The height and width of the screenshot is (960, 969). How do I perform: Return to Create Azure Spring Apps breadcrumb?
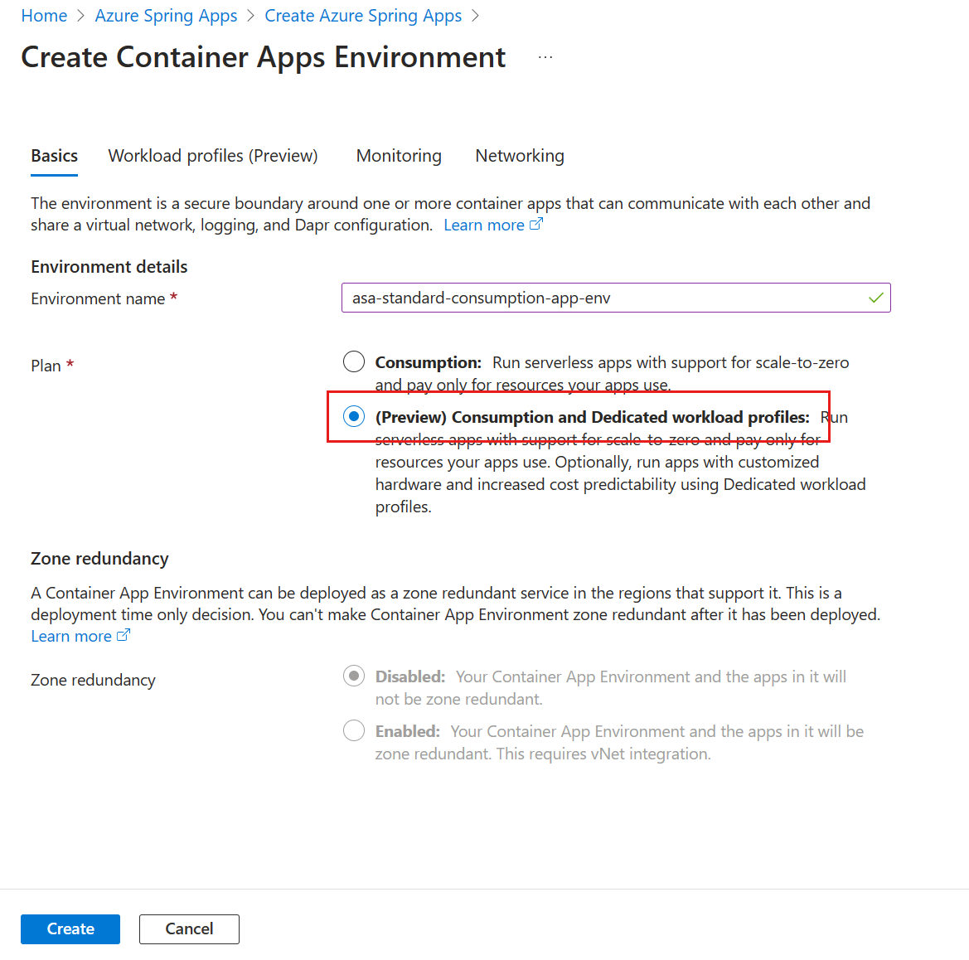pyautogui.click(x=363, y=16)
